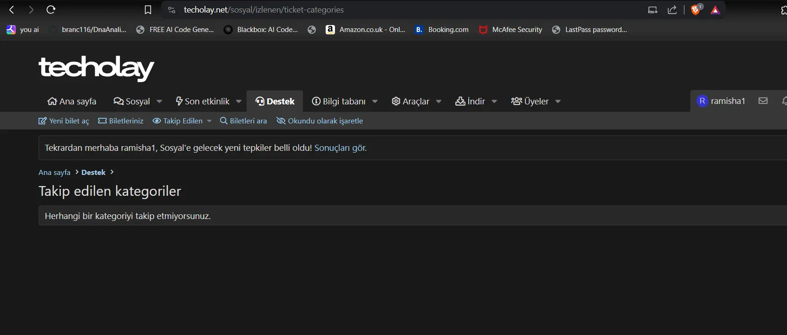Expand the İndir dropdown arrow
The width and height of the screenshot is (787, 335).
point(494,101)
